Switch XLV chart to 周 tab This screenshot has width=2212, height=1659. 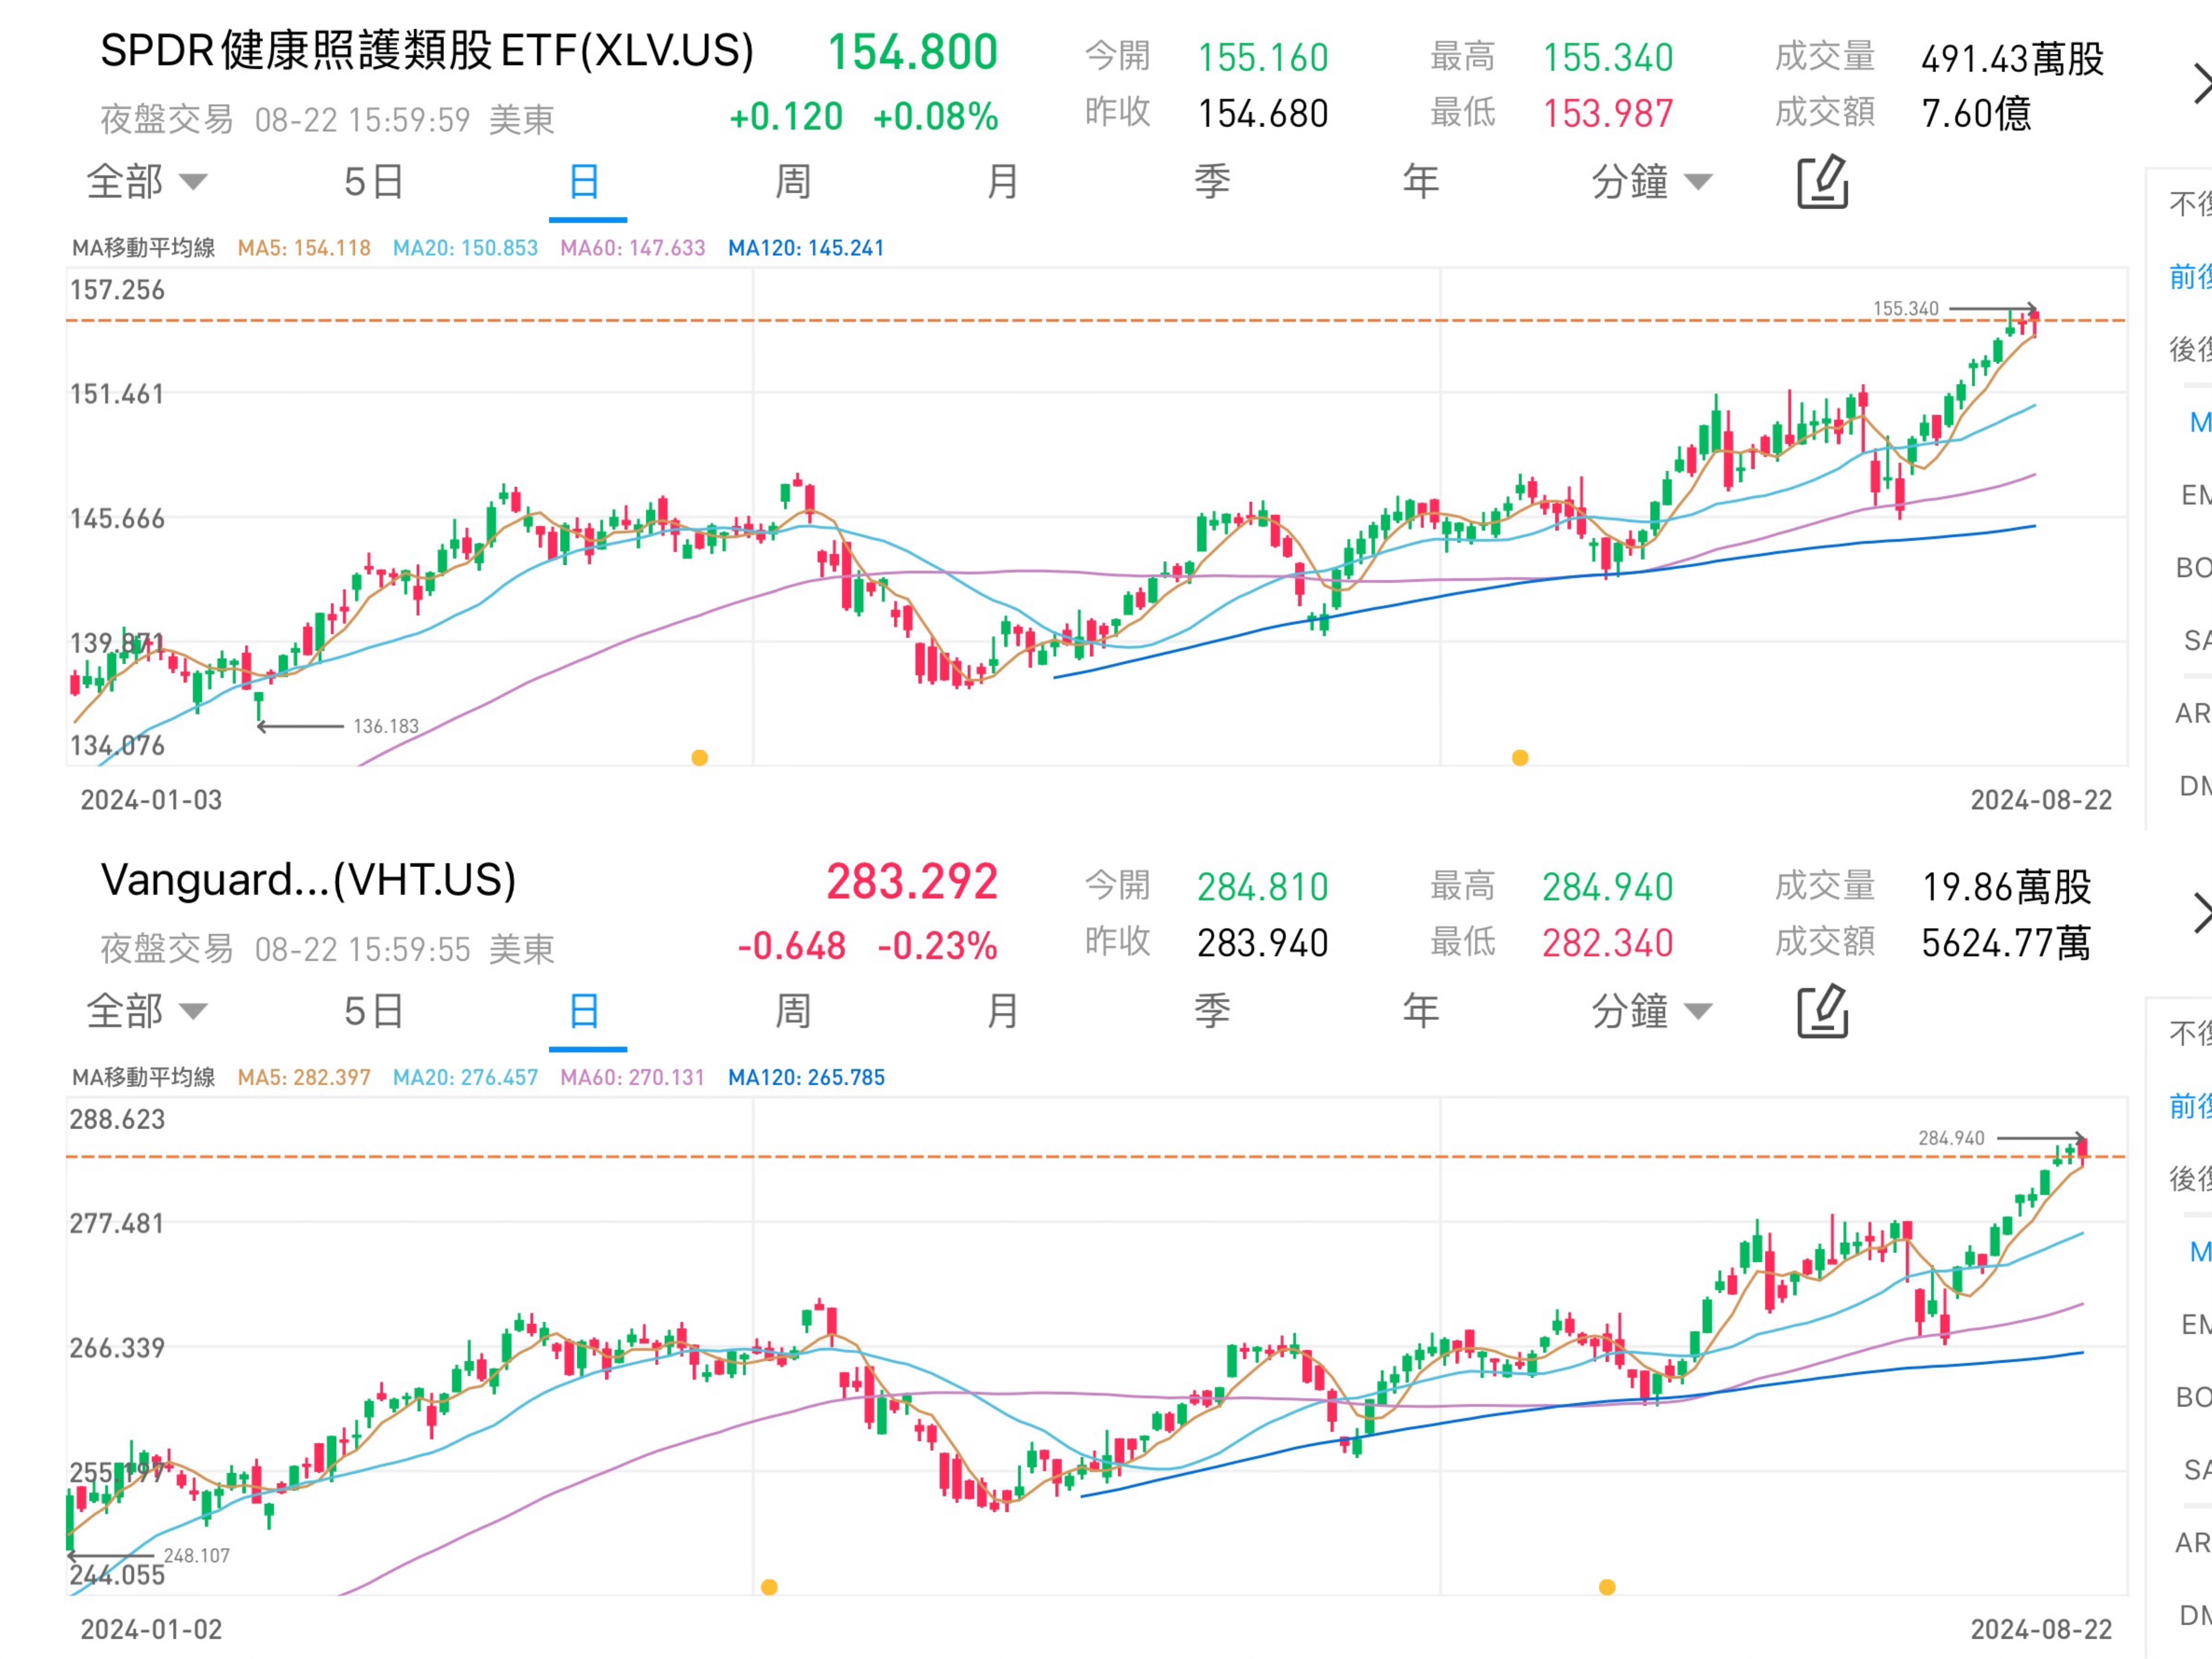(x=793, y=182)
